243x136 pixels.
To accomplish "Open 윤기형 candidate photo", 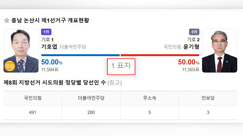I will pos(220,51).
